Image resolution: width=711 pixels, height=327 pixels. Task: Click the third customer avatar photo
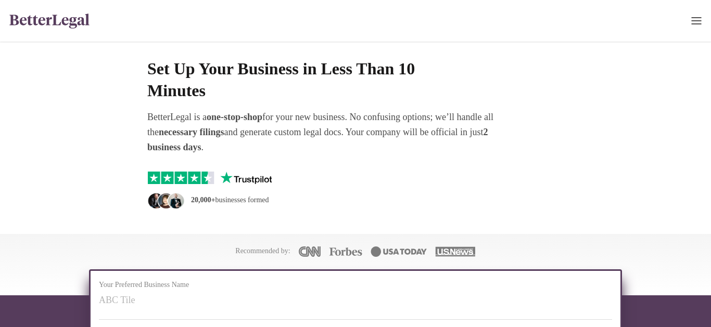(x=177, y=201)
